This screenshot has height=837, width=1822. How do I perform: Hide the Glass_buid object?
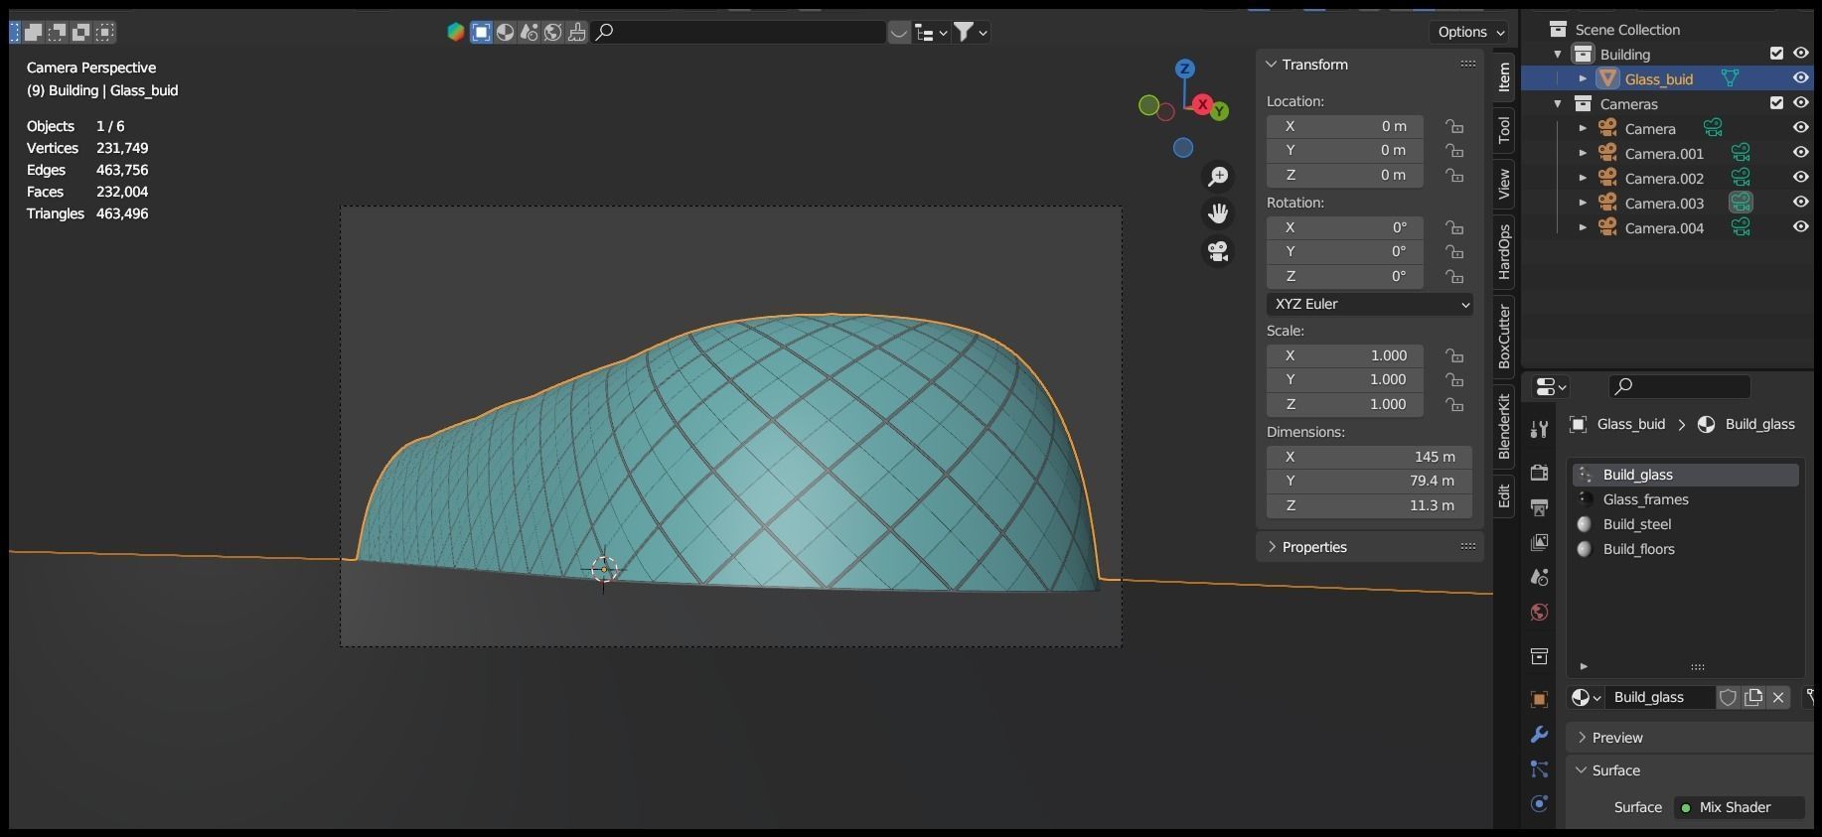click(1800, 78)
